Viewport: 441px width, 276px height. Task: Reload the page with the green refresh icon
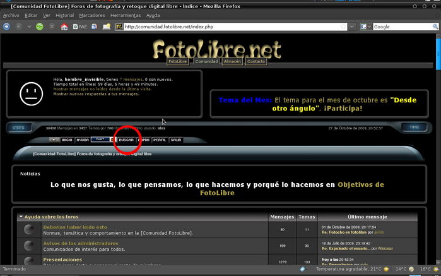(40, 27)
